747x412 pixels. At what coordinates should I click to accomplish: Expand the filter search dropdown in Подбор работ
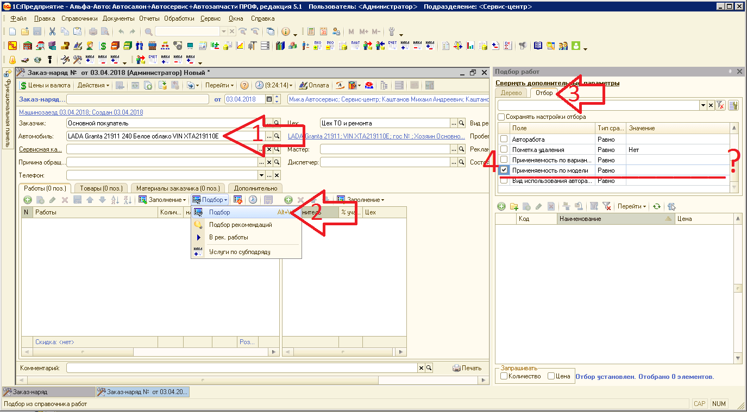tap(703, 105)
